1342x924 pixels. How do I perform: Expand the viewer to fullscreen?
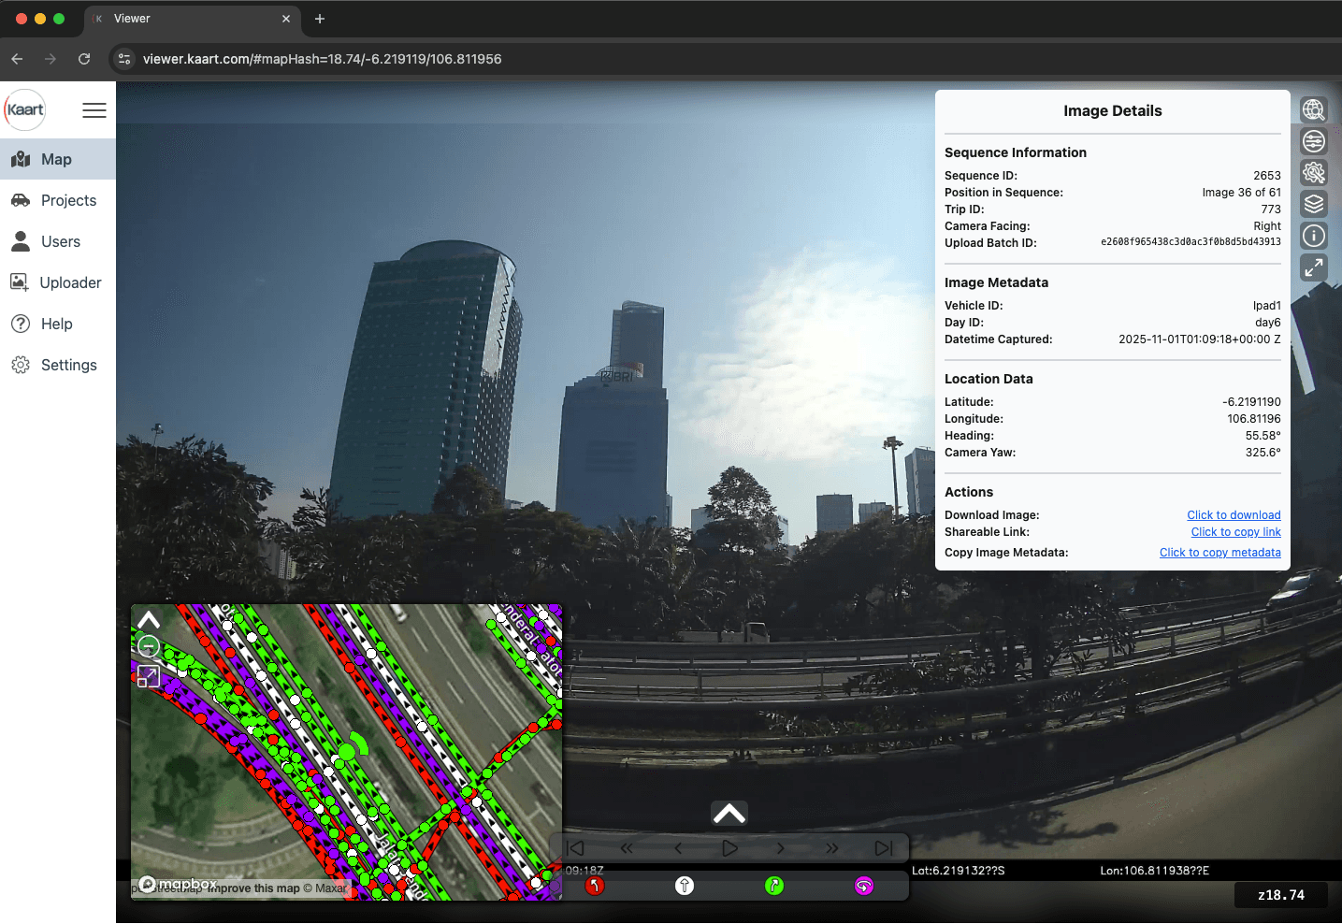[x=1313, y=267]
